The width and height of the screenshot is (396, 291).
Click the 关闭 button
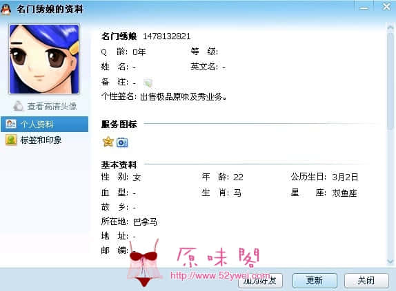click(x=366, y=281)
